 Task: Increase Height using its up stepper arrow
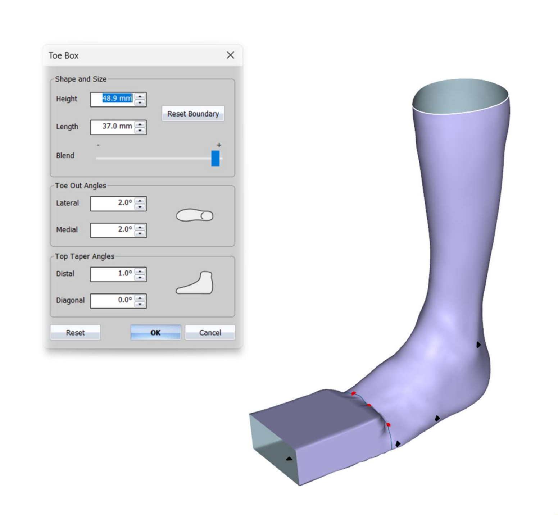tap(140, 96)
